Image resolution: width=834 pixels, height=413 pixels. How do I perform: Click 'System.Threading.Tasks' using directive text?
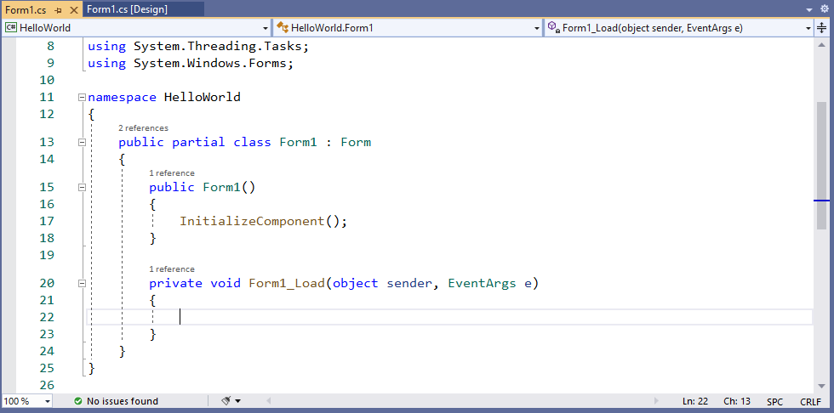click(x=218, y=46)
